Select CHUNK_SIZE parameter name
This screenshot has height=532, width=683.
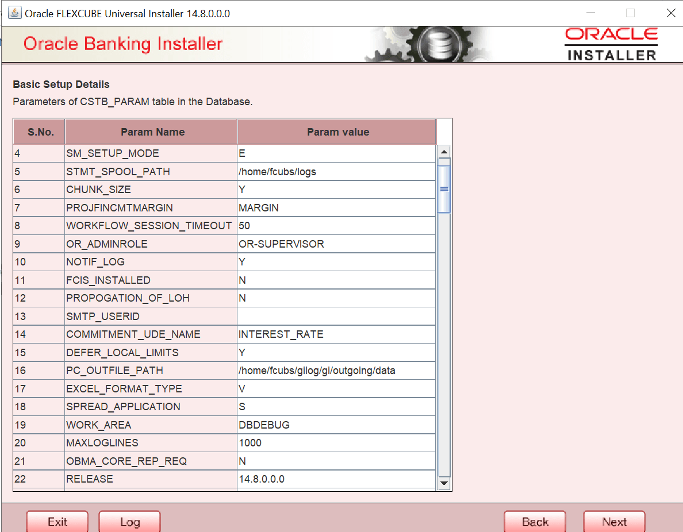151,190
